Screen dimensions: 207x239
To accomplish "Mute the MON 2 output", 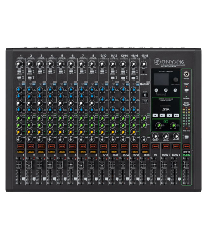I will [x=176, y=147].
